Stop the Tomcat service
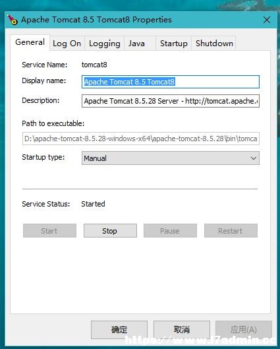This screenshot has width=280, height=349. [110, 231]
